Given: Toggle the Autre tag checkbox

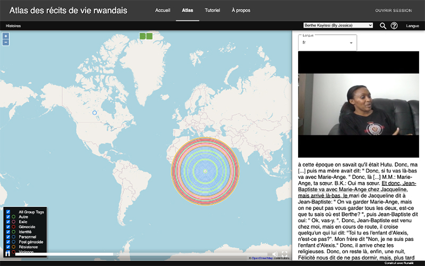Looking at the screenshot, I should (8, 217).
